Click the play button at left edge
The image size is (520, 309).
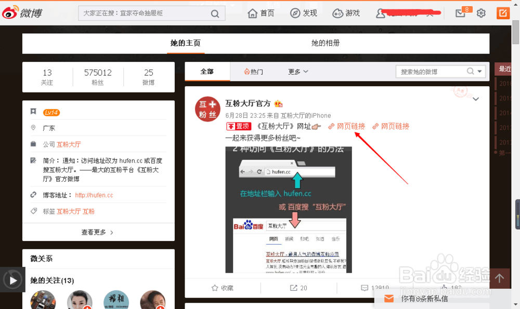tap(12, 280)
